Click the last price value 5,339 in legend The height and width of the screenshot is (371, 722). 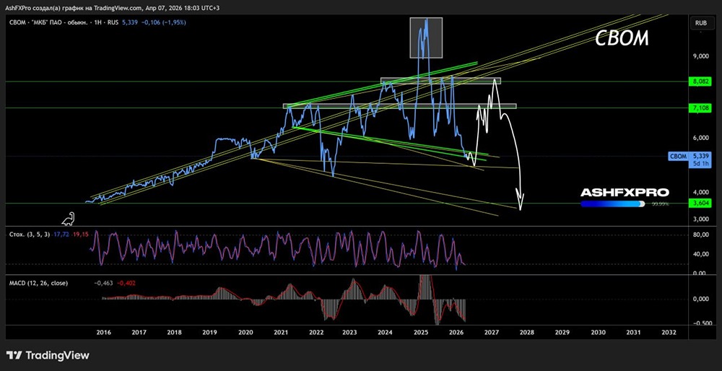[x=130, y=22]
